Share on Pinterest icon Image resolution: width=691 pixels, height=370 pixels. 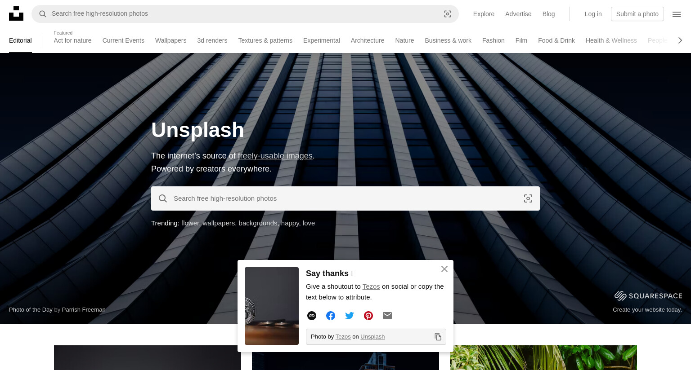(368, 316)
